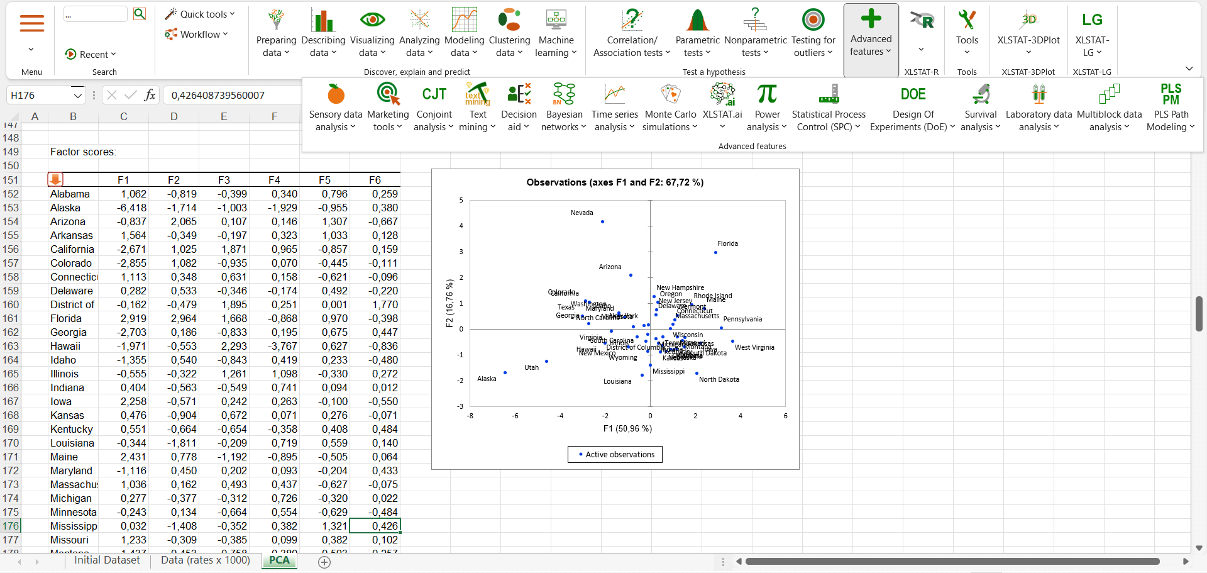Click the search input field
This screenshot has height=573, width=1207.
tap(96, 14)
